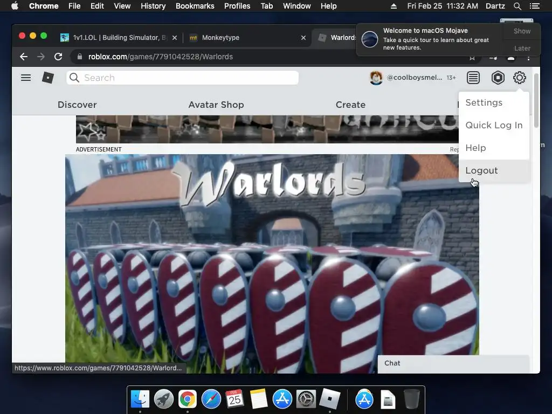The height and width of the screenshot is (414, 552).
Task: Open App Store icon next to Notes
Action: pos(282,399)
